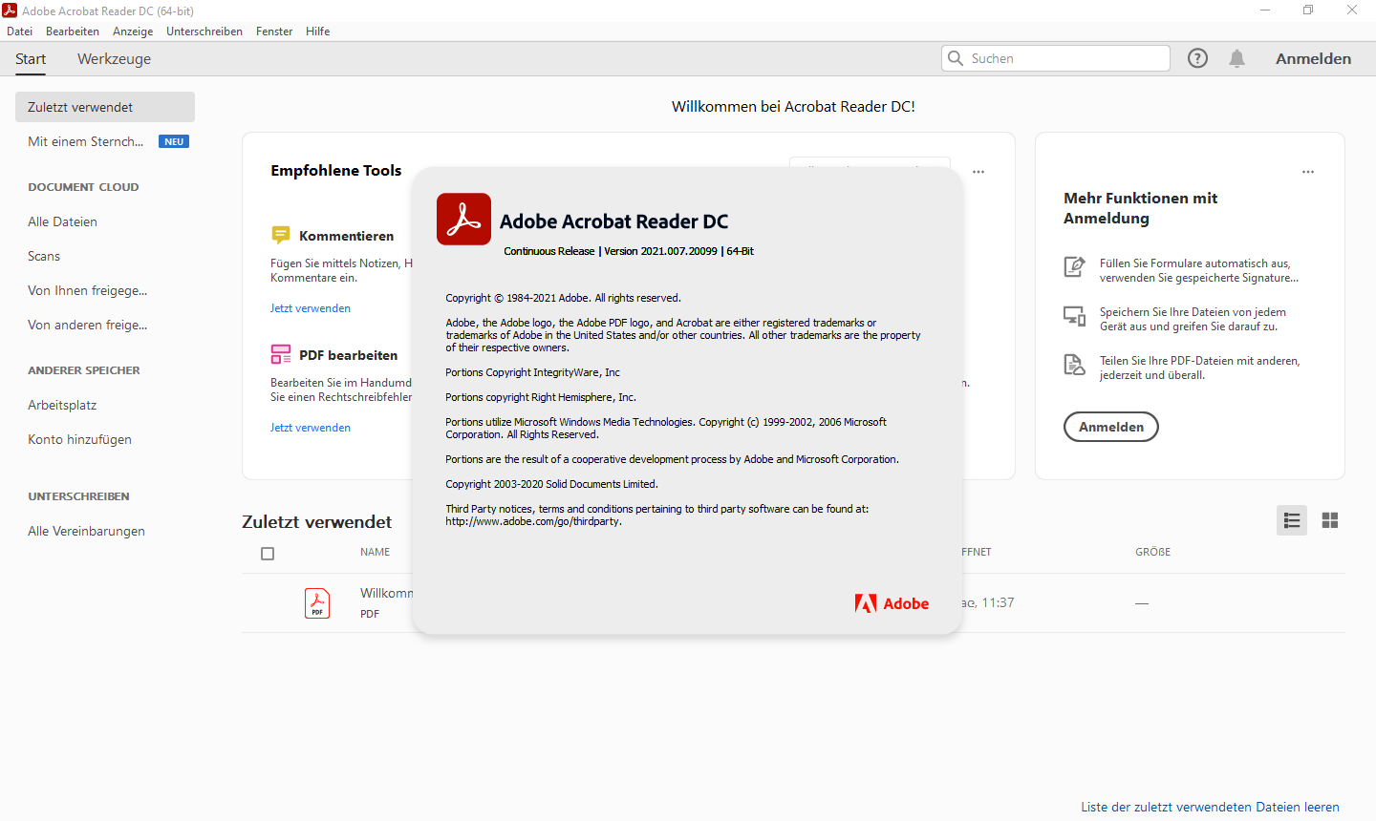The image size is (1376, 821).
Task: Click the Kommentieren speech bubble icon
Action: (280, 235)
